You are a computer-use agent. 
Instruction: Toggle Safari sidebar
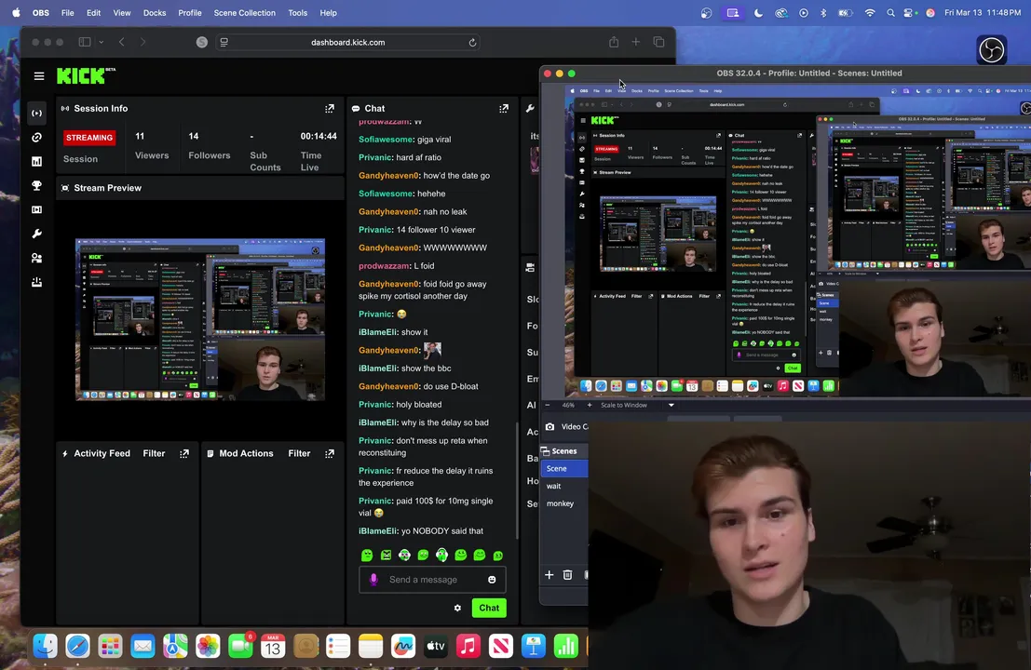(85, 42)
